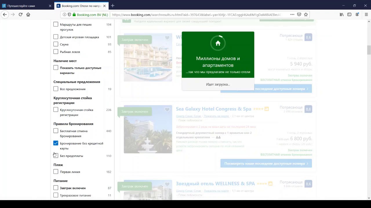Click 'Посмотреть наши последние доступные номера' for Sea Galaxy
Image resolution: width=371 pixels, height=208 pixels.
coord(266,164)
